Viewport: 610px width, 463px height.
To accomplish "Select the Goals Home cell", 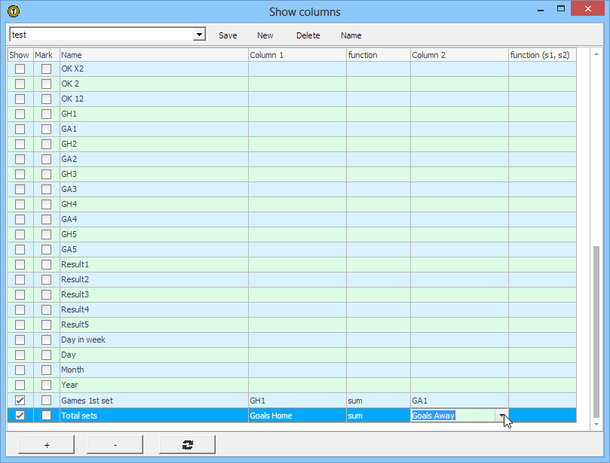I will pyautogui.click(x=297, y=416).
